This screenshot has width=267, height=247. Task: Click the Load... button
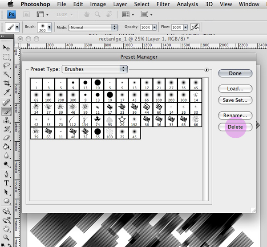pos(235,88)
